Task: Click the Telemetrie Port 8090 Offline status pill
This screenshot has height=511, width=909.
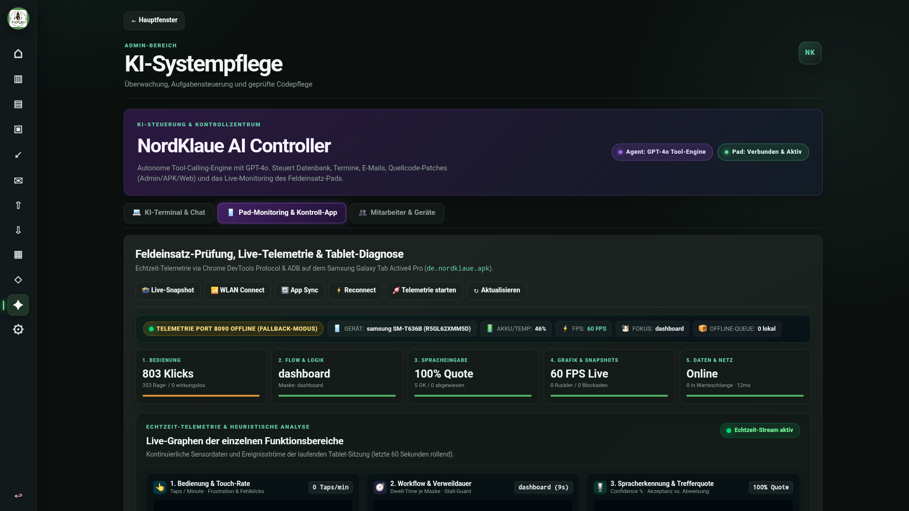Action: tap(233, 329)
